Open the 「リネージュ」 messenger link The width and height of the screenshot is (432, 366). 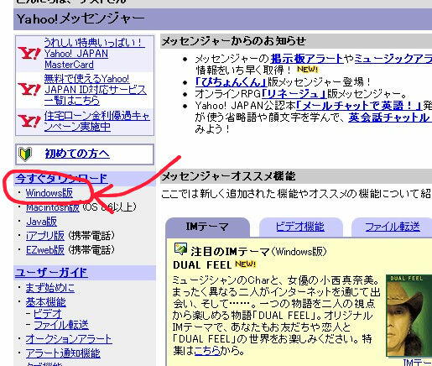(x=294, y=94)
